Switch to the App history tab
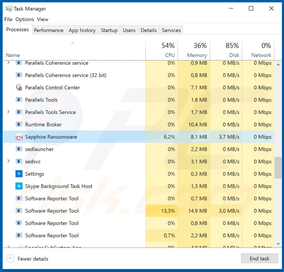The width and height of the screenshot is (284, 272). coord(82,30)
